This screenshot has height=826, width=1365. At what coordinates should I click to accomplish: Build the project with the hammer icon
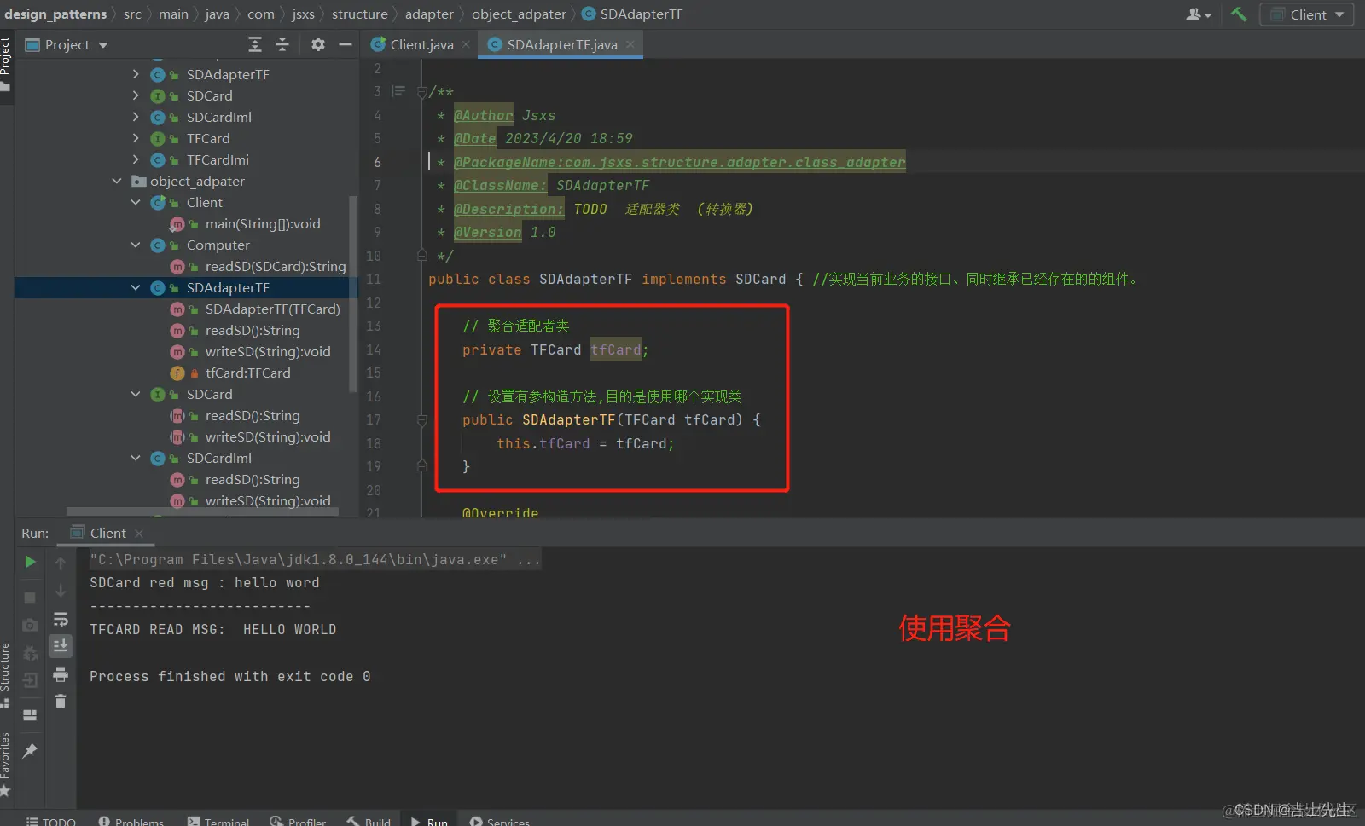point(1239,14)
